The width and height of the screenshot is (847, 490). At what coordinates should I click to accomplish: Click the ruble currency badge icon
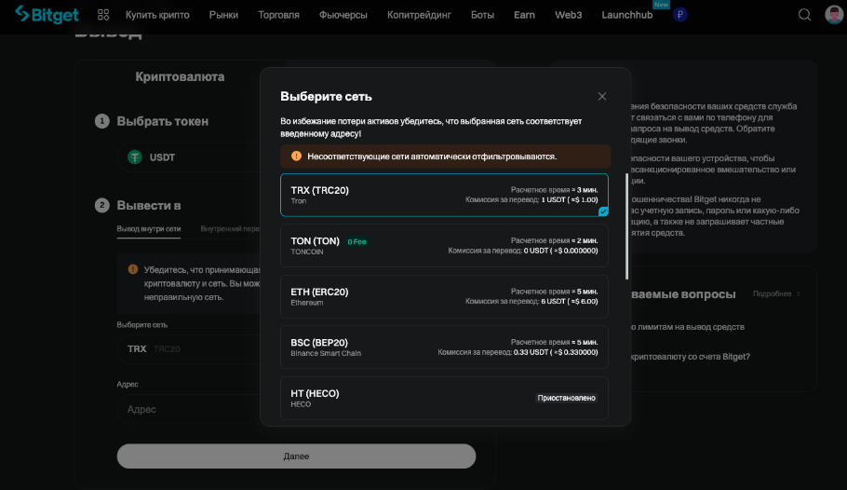pyautogui.click(x=680, y=15)
